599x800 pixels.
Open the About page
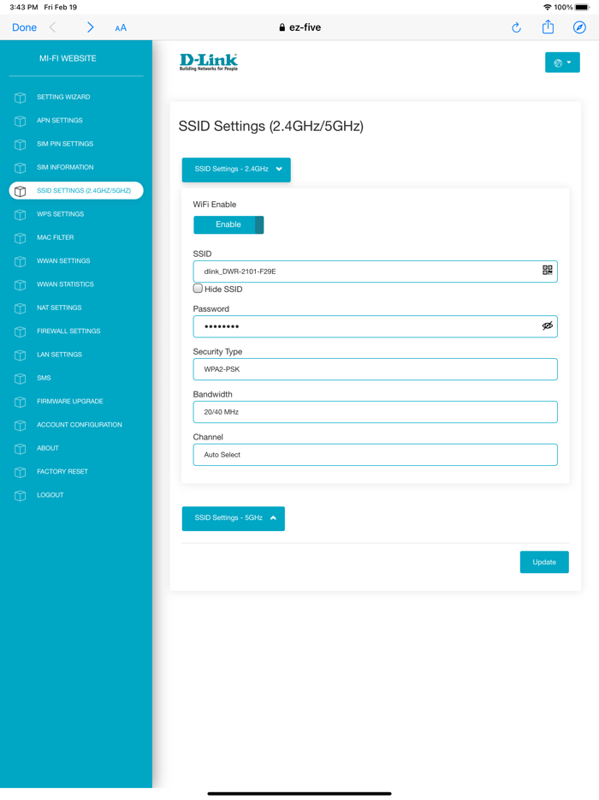47,449
